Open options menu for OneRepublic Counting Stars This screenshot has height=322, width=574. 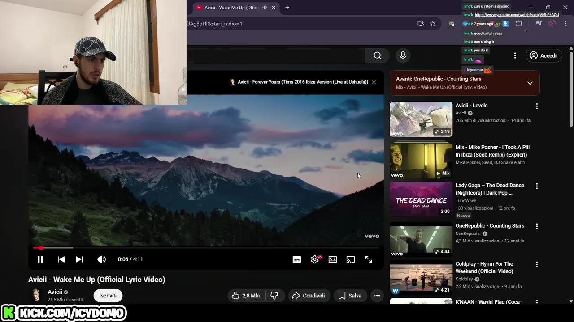click(x=537, y=226)
